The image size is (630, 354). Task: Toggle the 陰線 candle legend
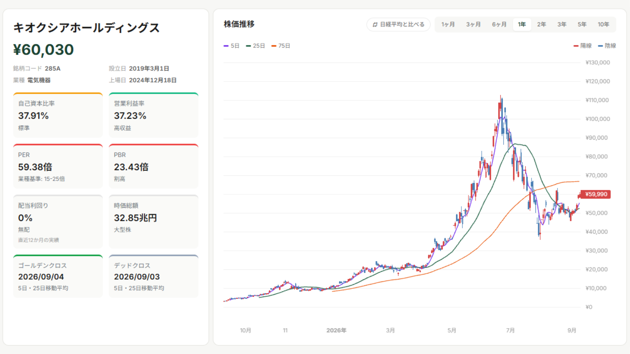(x=607, y=46)
